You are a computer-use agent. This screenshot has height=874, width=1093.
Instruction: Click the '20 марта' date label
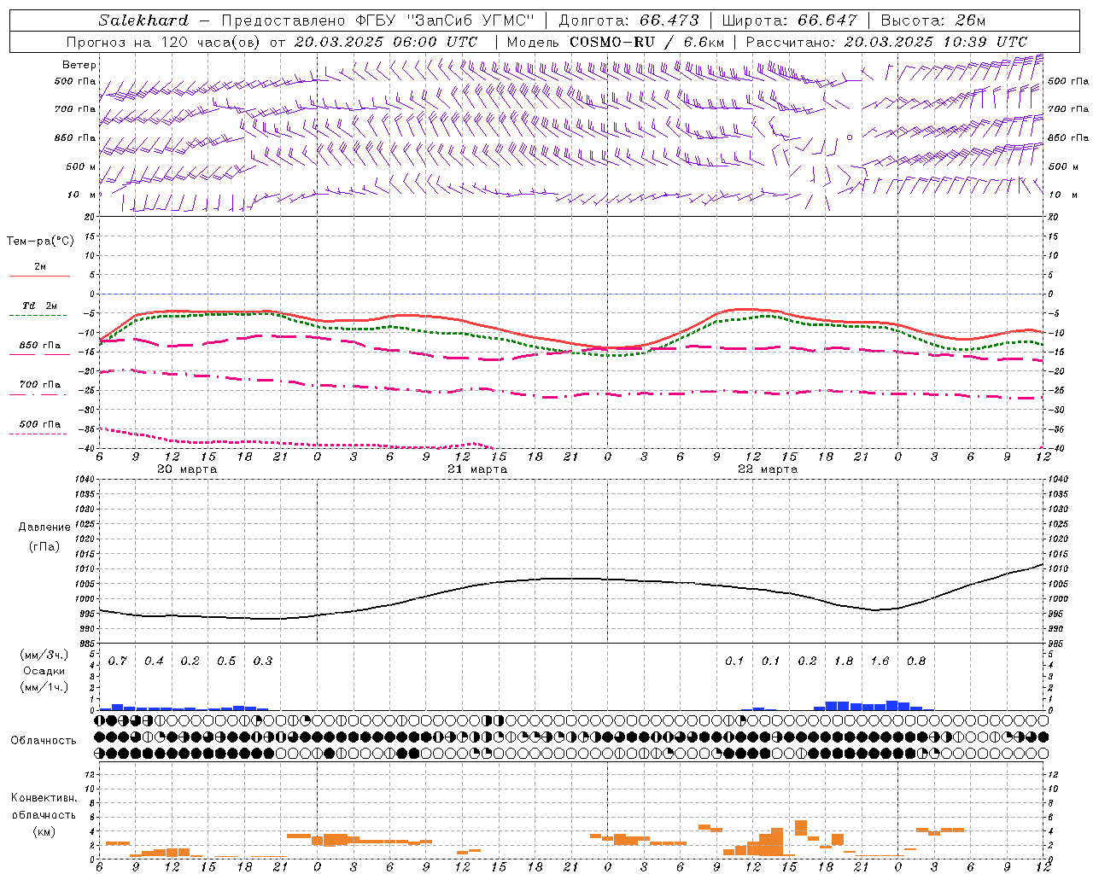[x=187, y=469]
